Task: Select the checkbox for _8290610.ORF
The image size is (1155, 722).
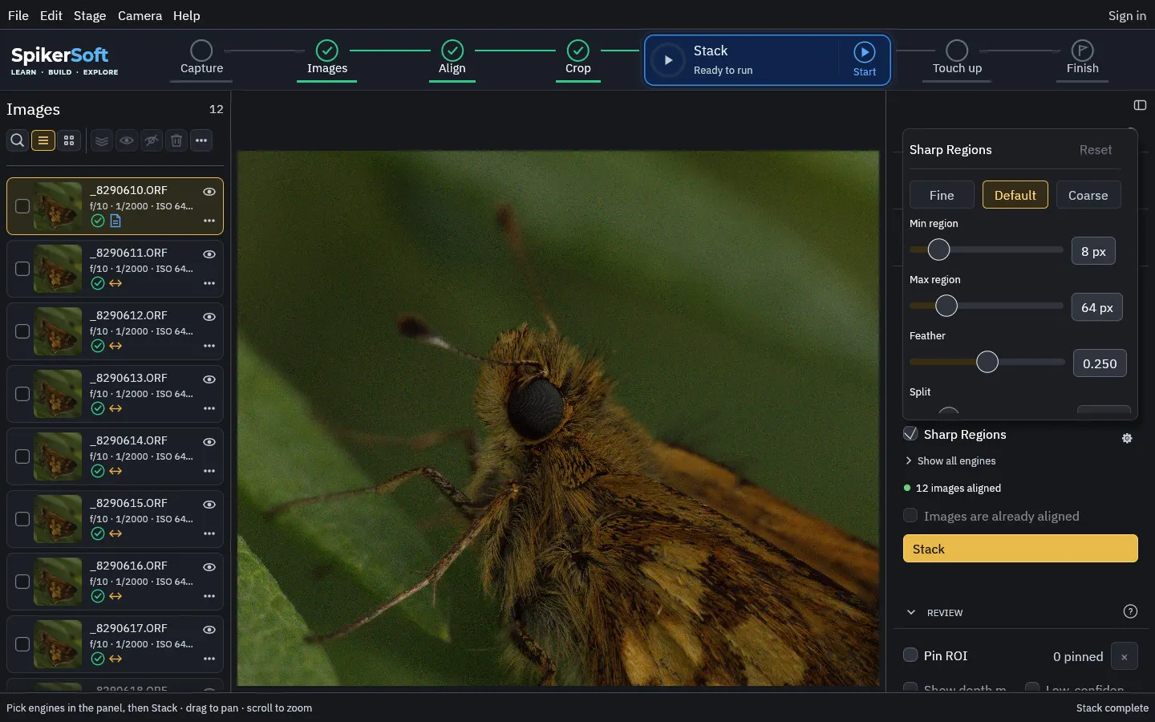Action: click(x=22, y=206)
